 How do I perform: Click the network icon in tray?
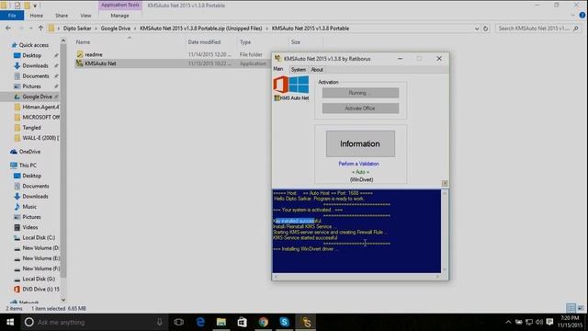(529, 322)
